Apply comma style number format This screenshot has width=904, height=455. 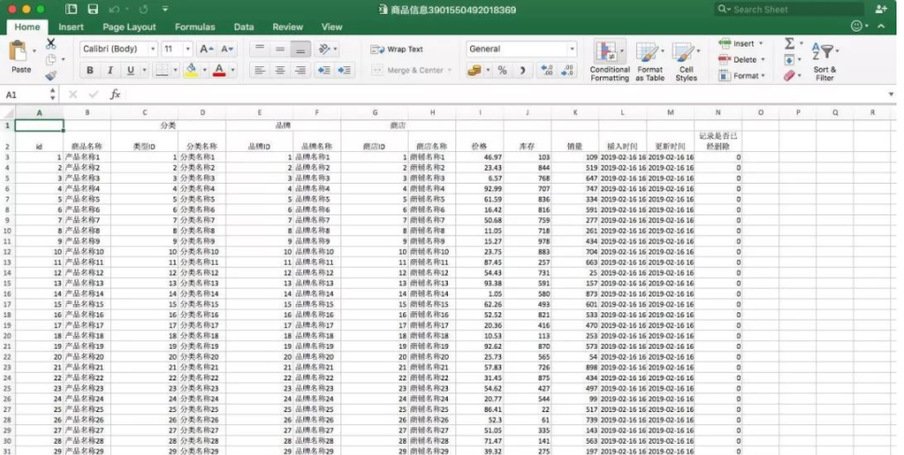coord(522,70)
